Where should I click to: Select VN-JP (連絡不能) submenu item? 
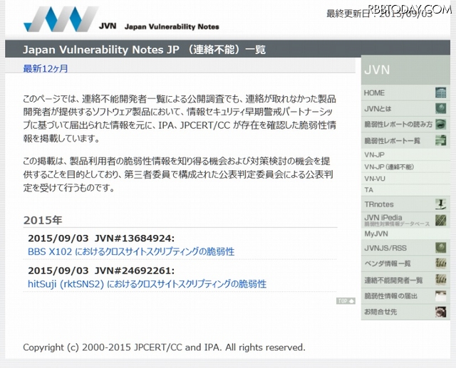tap(405, 167)
